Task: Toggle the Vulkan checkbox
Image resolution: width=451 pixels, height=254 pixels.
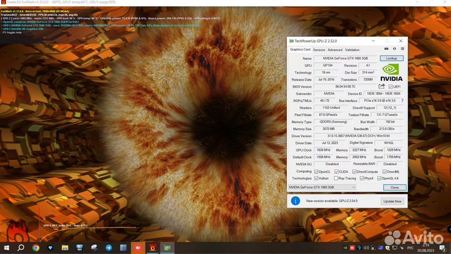Action: 316,178
